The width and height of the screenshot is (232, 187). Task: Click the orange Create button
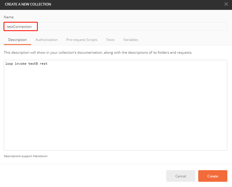(212, 176)
